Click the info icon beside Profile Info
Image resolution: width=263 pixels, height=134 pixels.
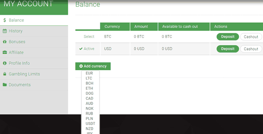point(5,63)
